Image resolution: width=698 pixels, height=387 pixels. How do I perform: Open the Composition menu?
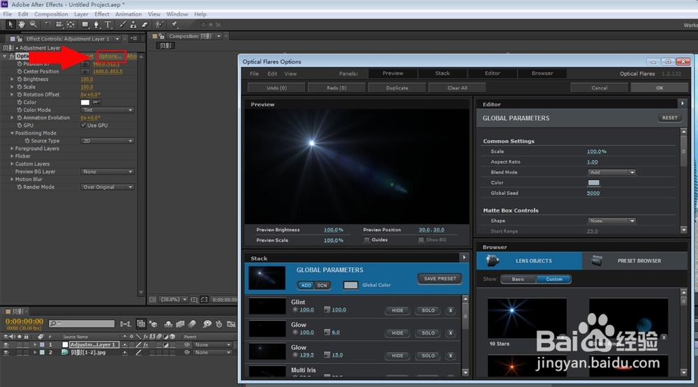(x=51, y=14)
